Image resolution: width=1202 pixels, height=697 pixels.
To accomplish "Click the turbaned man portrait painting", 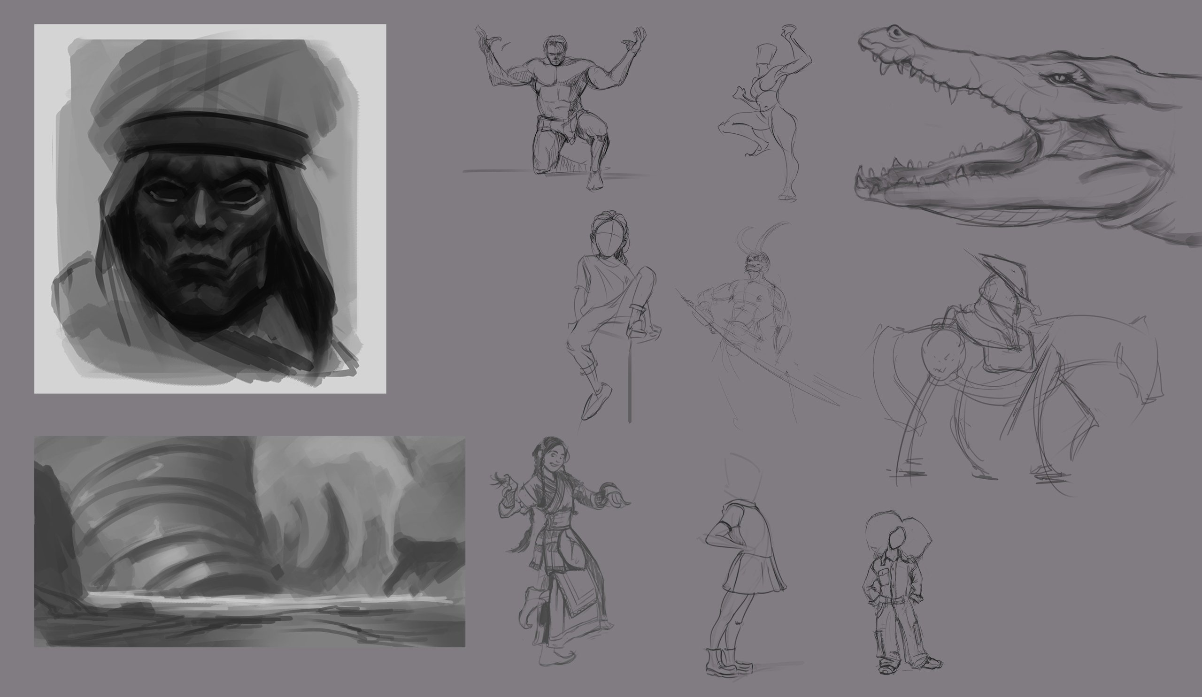I will coord(210,208).
